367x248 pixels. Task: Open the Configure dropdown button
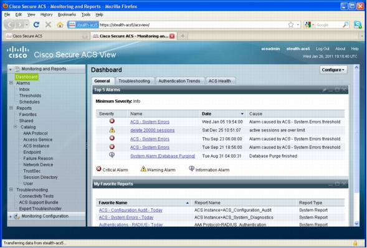(333, 70)
